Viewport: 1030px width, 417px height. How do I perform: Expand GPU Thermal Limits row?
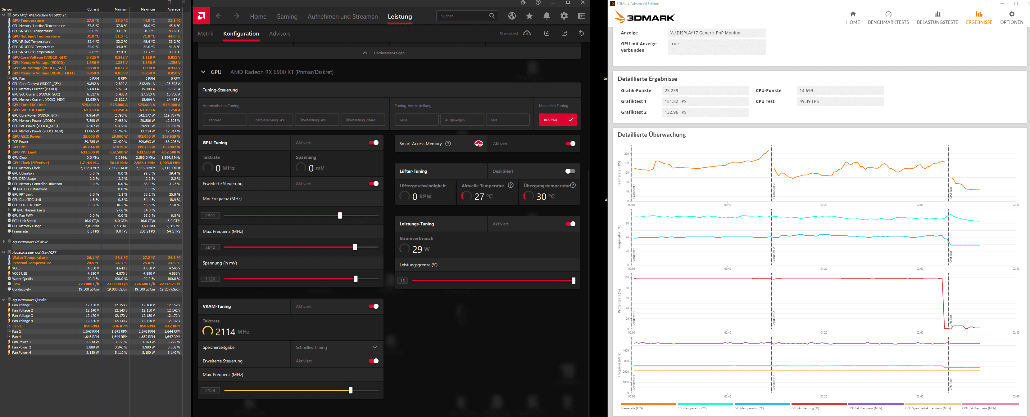(x=9, y=210)
